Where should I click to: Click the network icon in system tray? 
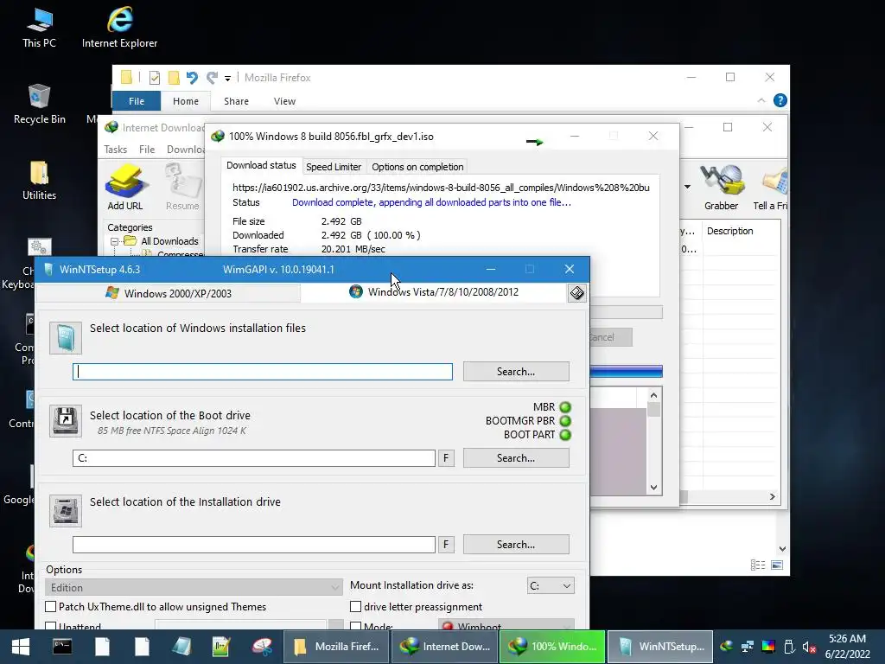748,647
